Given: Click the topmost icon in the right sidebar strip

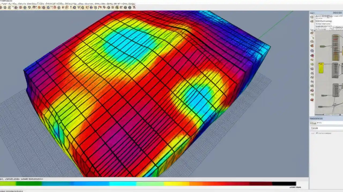Looking at the screenshot, I should (312, 17).
